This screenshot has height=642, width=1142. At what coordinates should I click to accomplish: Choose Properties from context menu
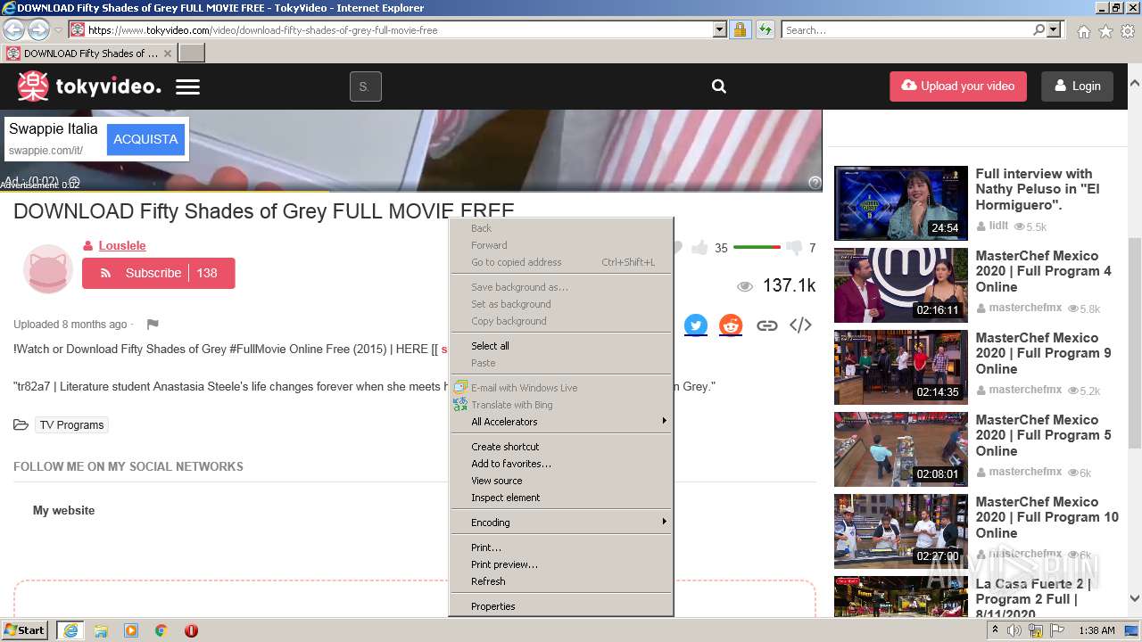tap(561, 606)
